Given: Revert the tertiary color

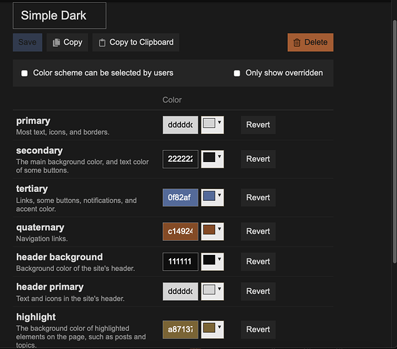Looking at the screenshot, I should click(258, 198).
